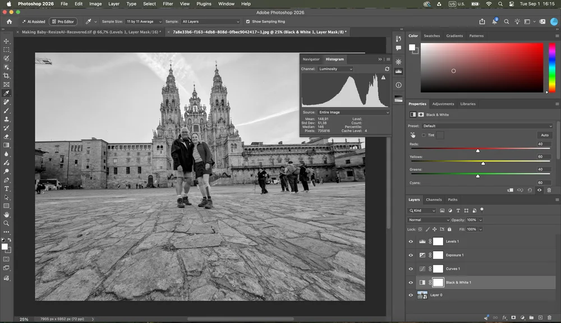Open the Sample Size dropdown
The image size is (561, 323).
click(x=144, y=21)
